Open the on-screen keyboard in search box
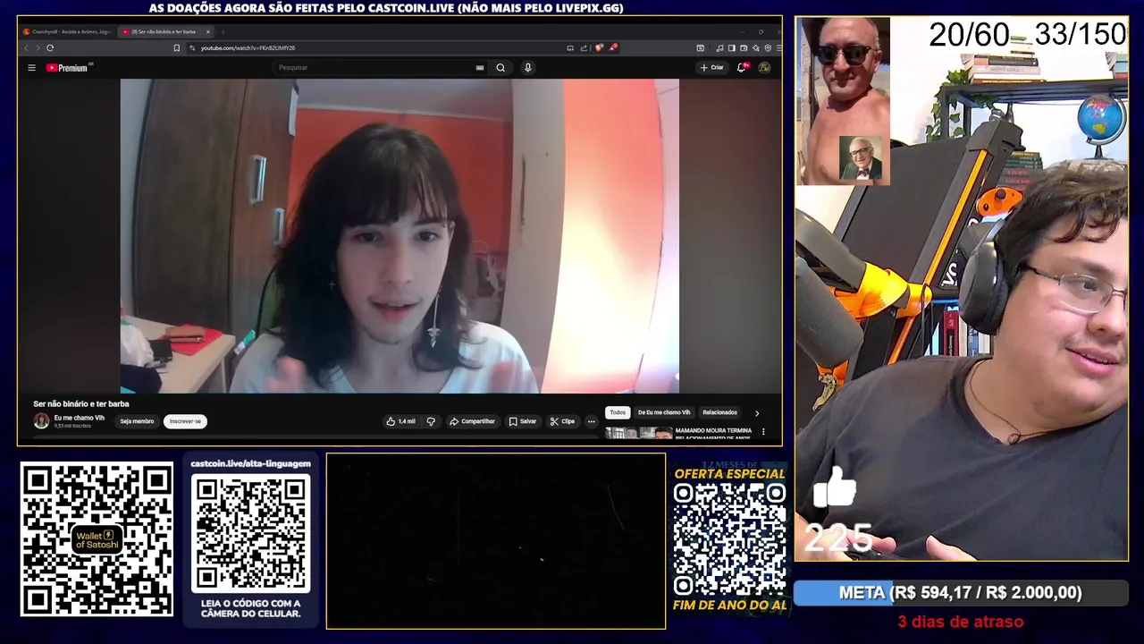The image size is (1144, 644). coord(480,67)
